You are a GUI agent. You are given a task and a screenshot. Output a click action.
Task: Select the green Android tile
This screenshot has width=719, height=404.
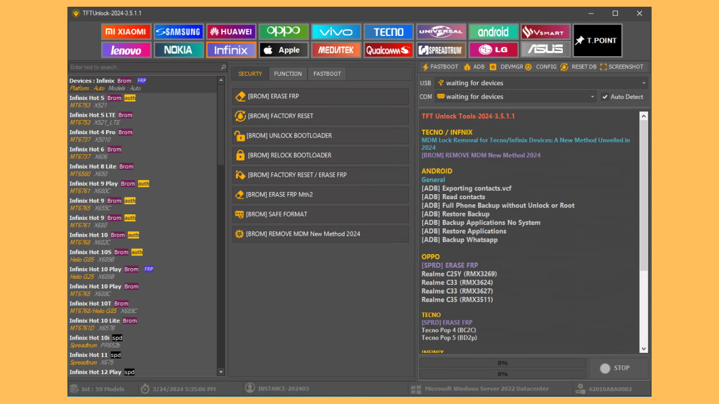coord(493,32)
